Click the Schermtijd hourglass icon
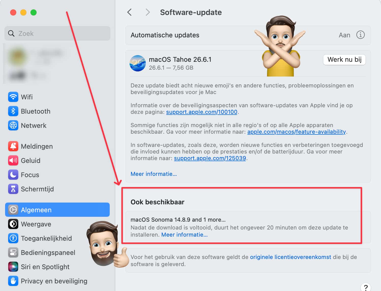 click(13, 189)
